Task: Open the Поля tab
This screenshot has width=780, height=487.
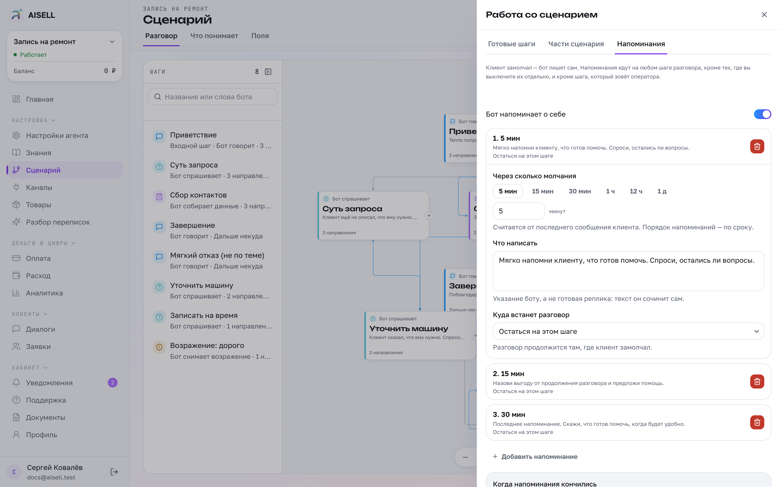Action: pos(260,36)
